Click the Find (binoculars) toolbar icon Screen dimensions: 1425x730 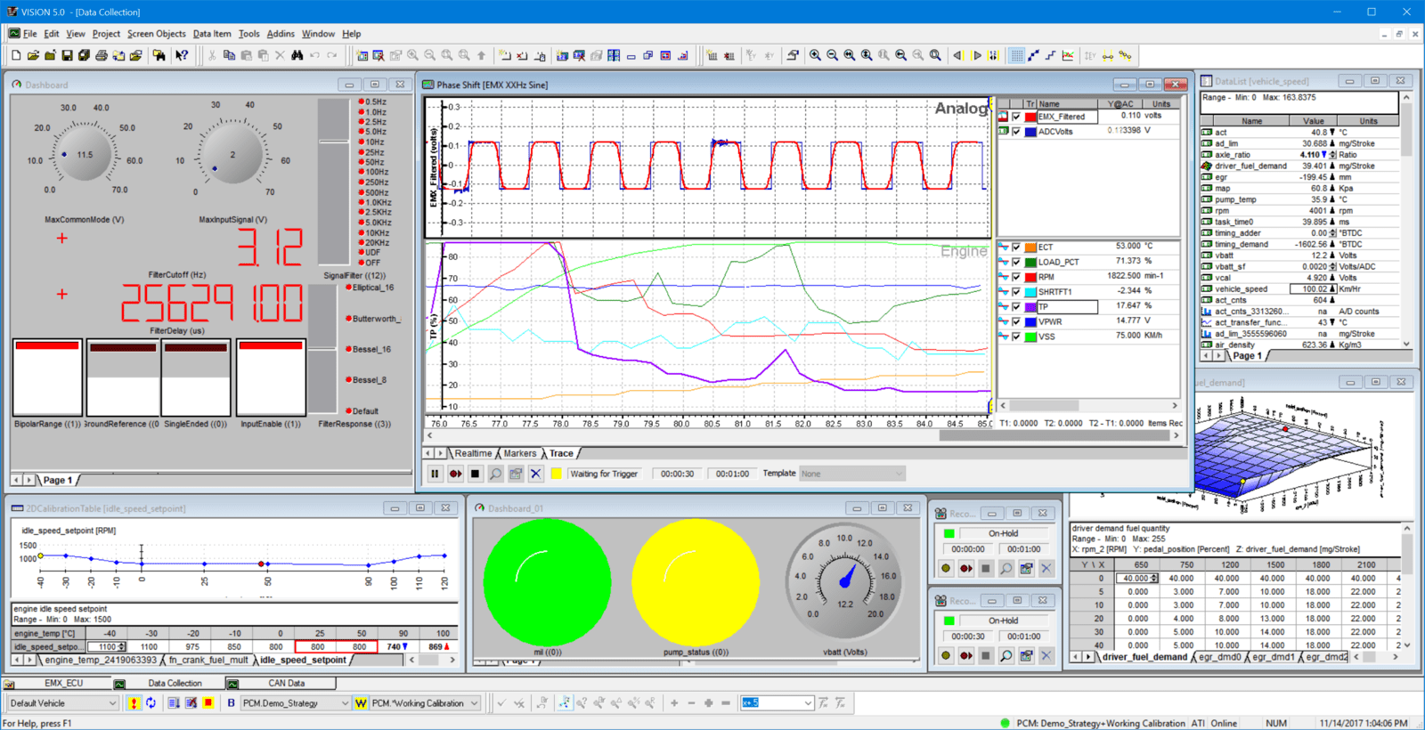pos(297,55)
